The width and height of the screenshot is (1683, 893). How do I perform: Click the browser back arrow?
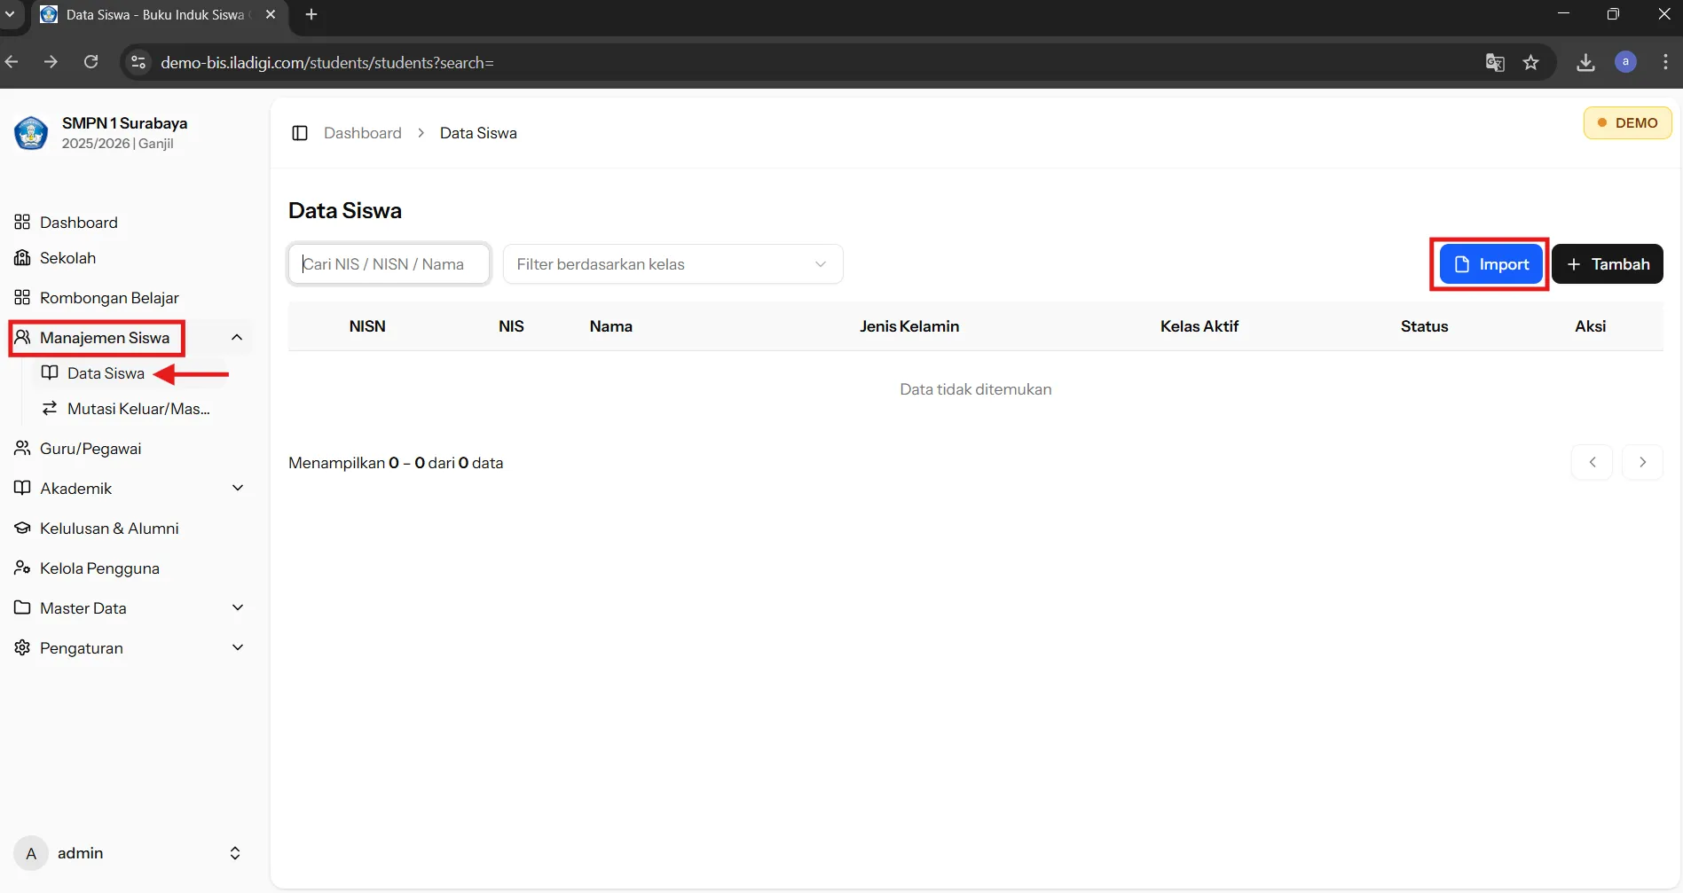(x=12, y=62)
